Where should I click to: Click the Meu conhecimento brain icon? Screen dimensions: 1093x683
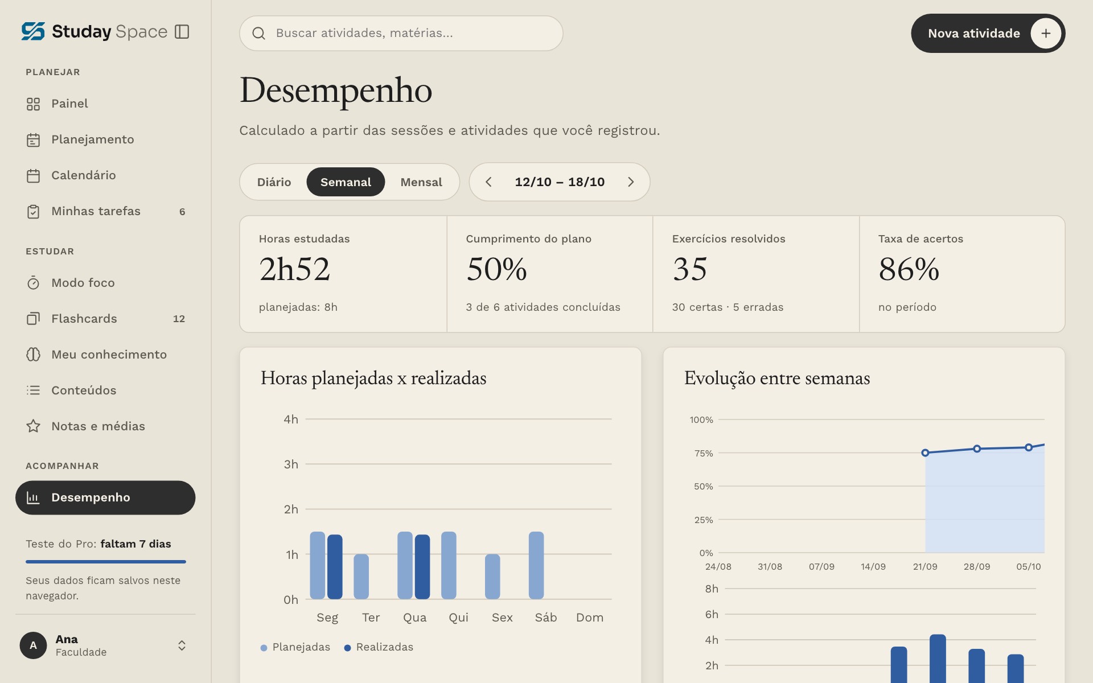[x=33, y=355]
